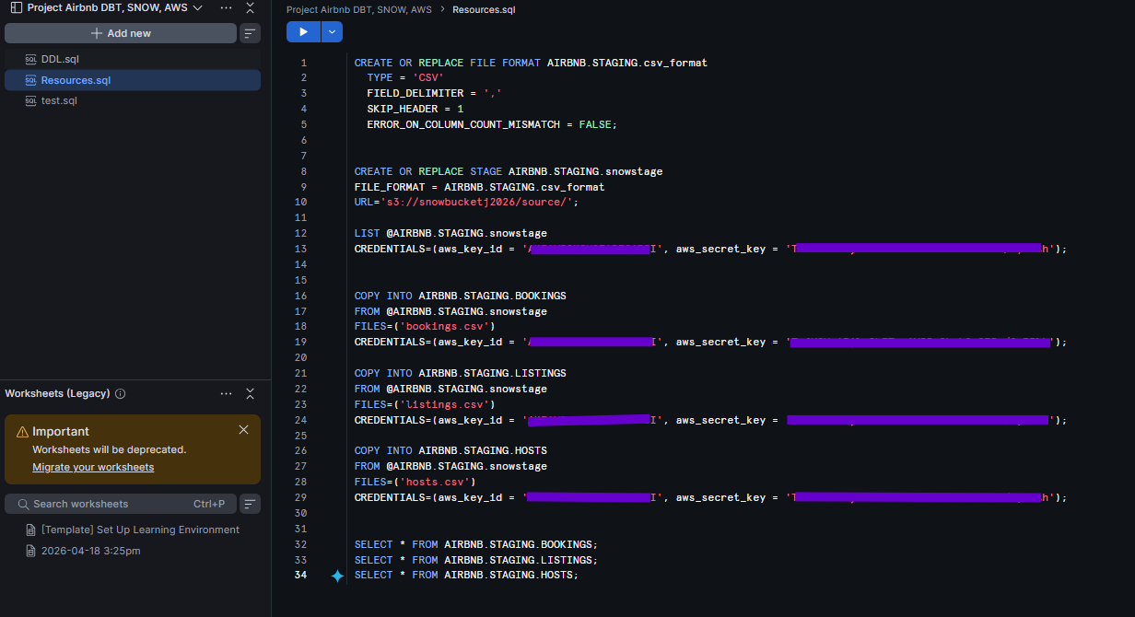
Task: Click the search magnifier icon in worksheets search
Action: pos(23,504)
